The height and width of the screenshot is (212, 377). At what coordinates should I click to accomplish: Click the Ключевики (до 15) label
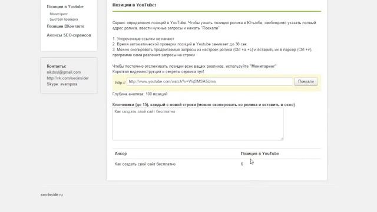(203, 105)
